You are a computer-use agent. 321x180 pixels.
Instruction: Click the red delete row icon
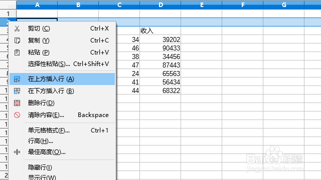tap(17, 103)
